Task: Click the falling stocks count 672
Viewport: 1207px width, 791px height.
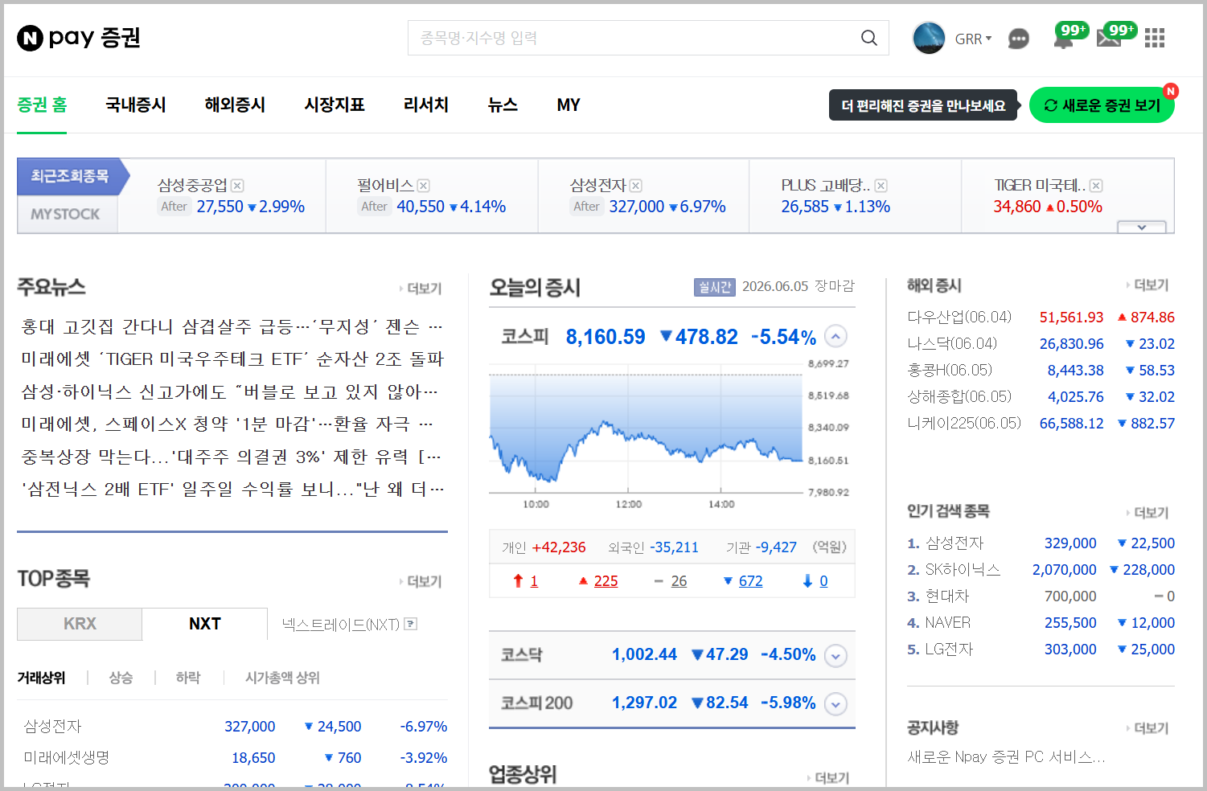Action: click(751, 581)
